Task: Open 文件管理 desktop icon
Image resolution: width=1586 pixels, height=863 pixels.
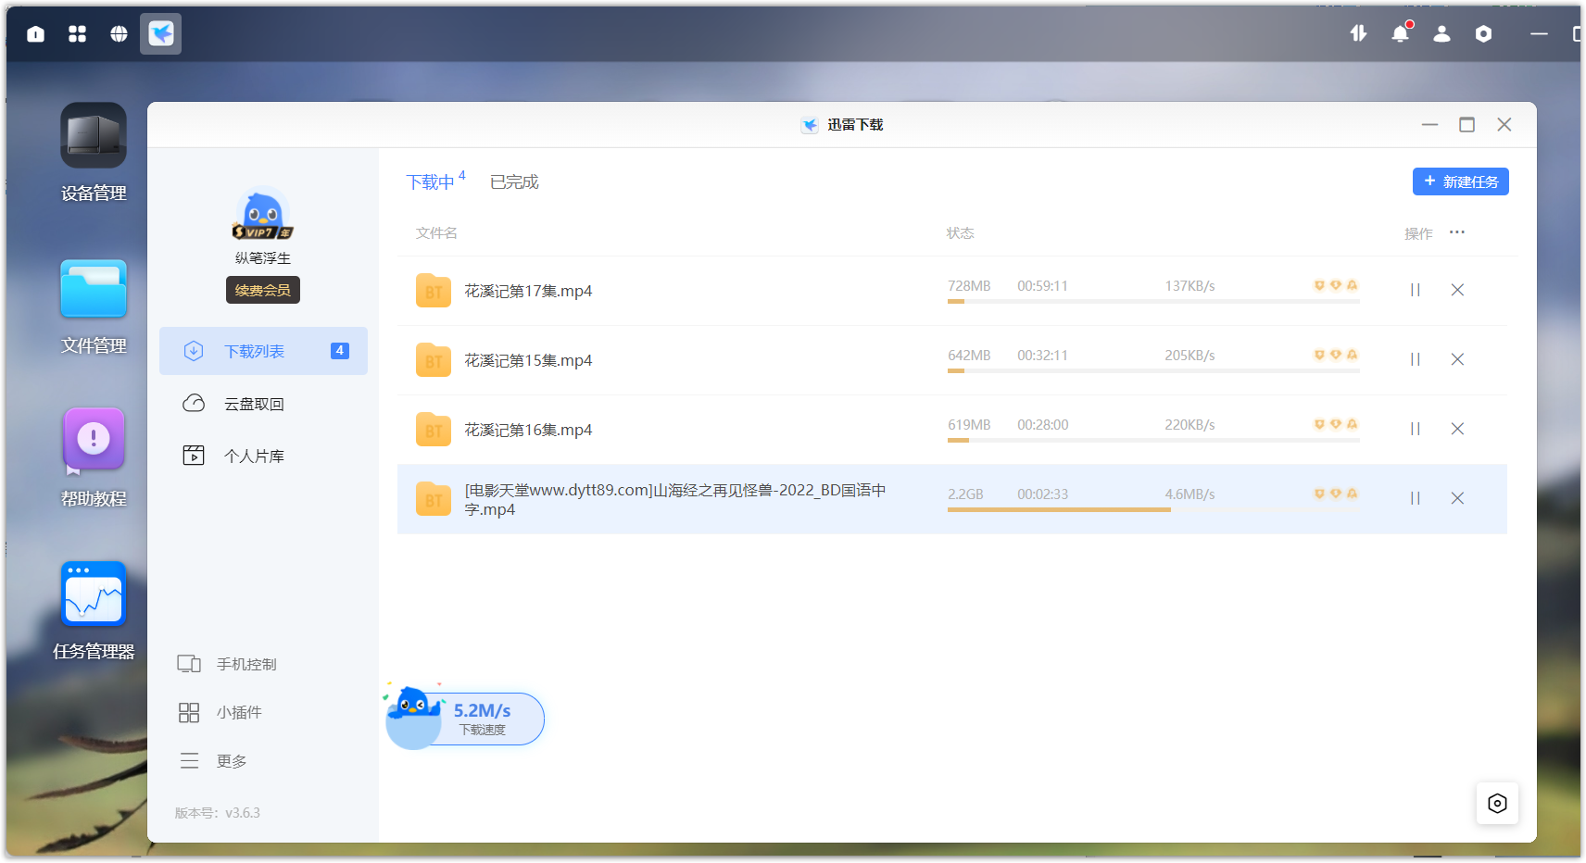Action: point(94,306)
